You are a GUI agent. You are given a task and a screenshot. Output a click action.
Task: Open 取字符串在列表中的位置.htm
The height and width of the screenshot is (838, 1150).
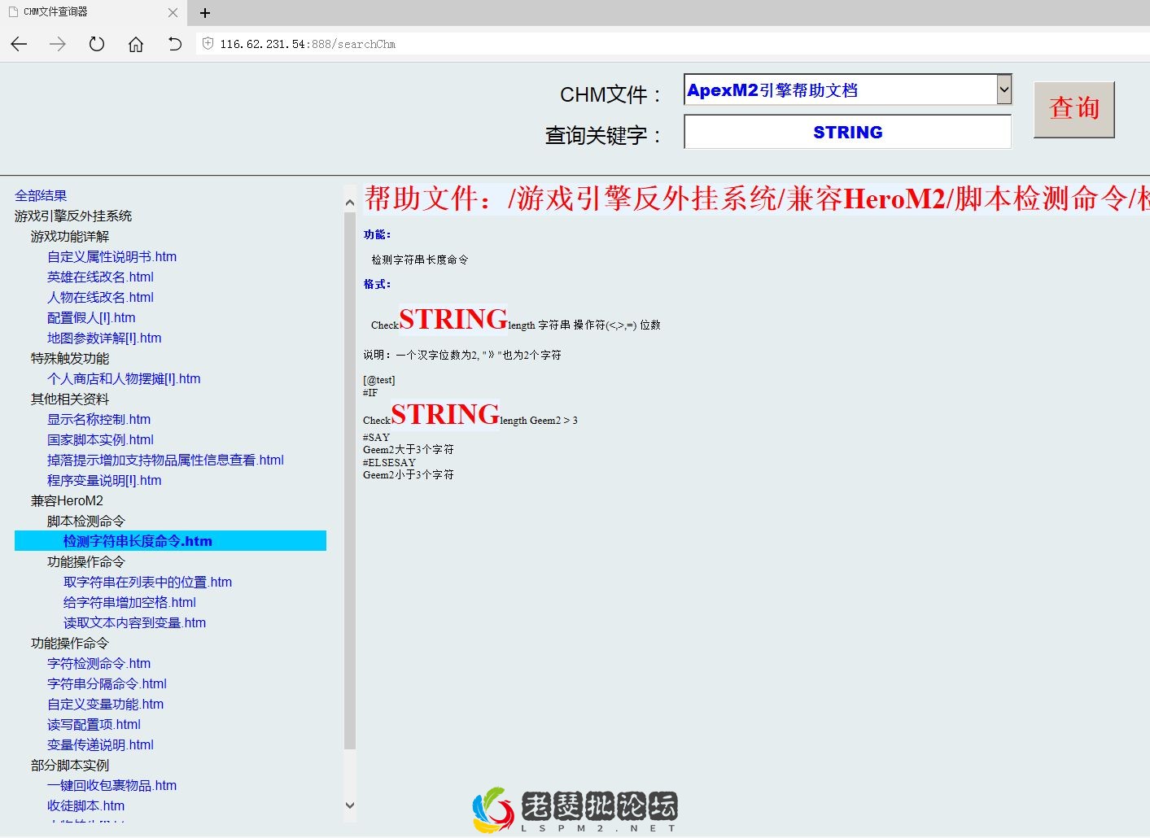(x=147, y=582)
